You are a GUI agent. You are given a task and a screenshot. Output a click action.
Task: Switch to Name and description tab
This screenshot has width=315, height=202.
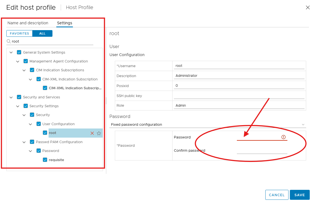click(x=28, y=23)
